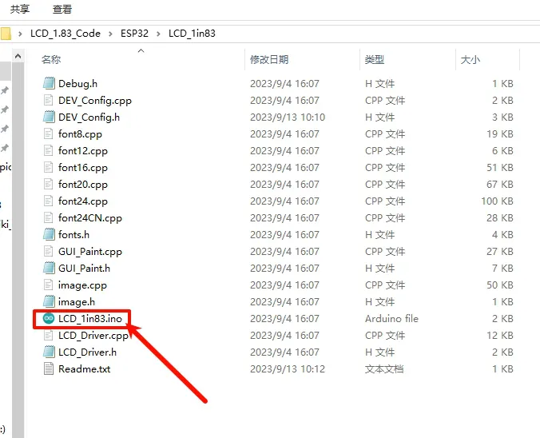Select the file name font16.cpp
The width and height of the screenshot is (540, 438).
(x=83, y=168)
